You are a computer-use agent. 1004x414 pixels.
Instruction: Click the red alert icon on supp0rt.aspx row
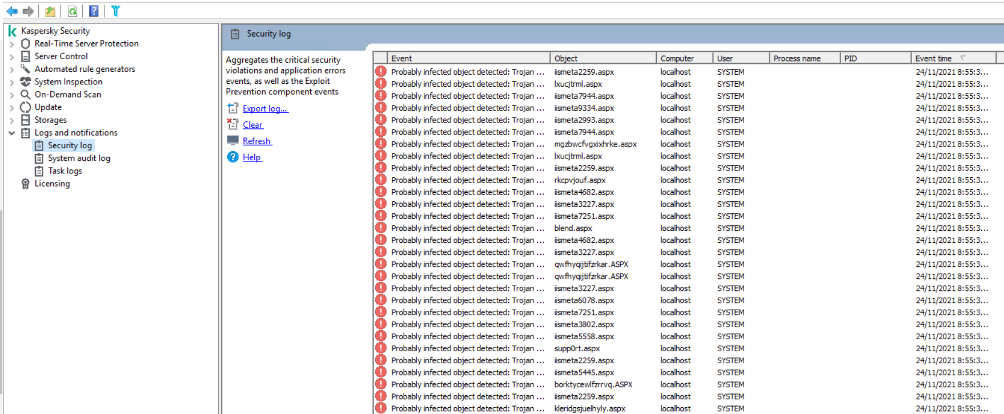click(381, 348)
